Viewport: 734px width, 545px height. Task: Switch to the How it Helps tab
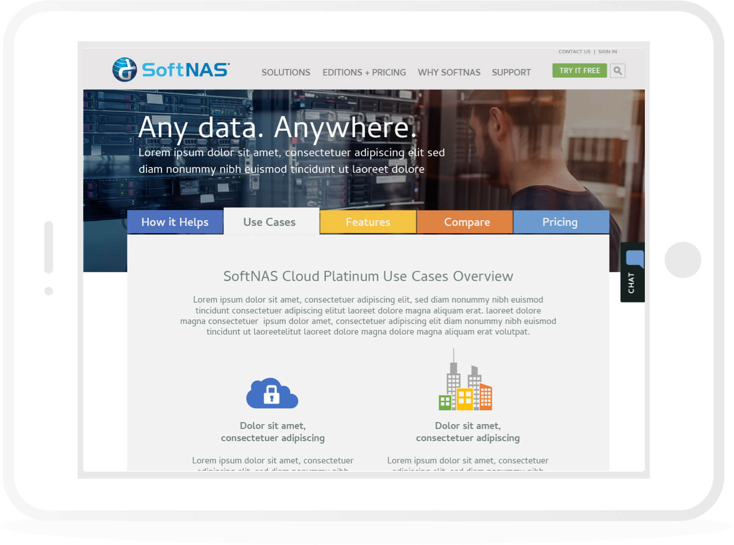175,222
